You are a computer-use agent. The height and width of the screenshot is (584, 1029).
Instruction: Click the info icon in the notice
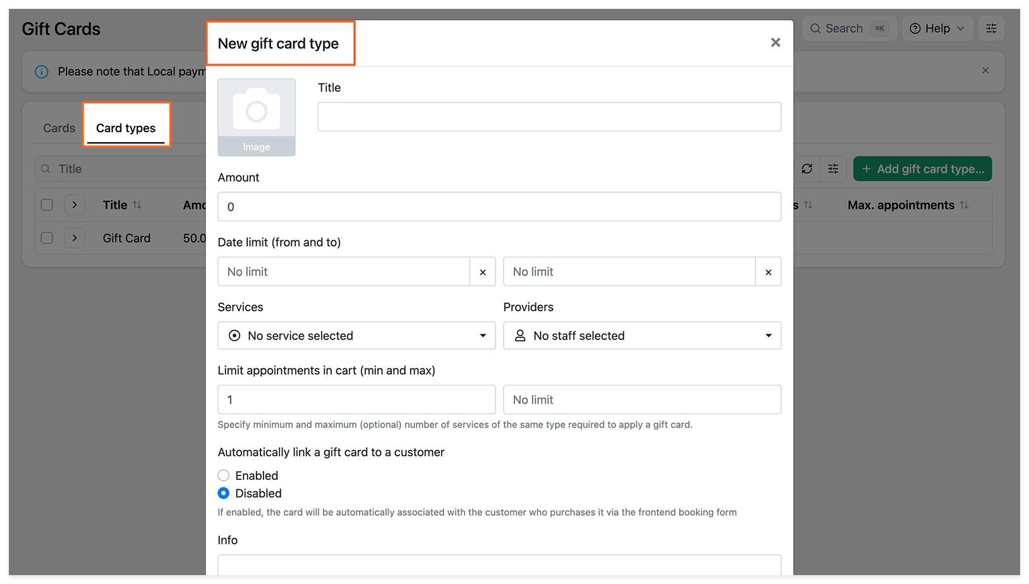42,71
